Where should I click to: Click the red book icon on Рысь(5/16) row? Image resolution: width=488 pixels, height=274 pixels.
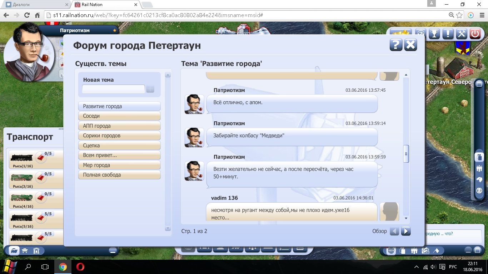click(41, 218)
